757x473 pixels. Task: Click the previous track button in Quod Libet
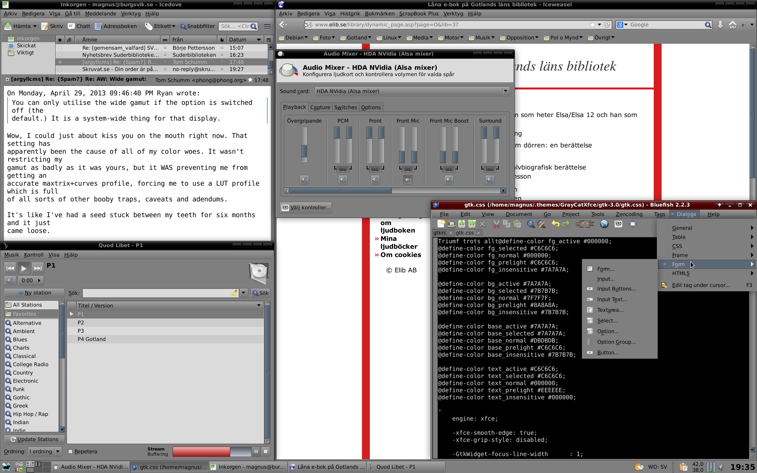10,268
